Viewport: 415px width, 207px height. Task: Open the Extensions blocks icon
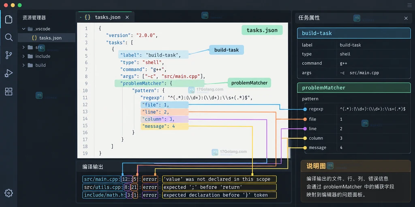click(x=9, y=91)
